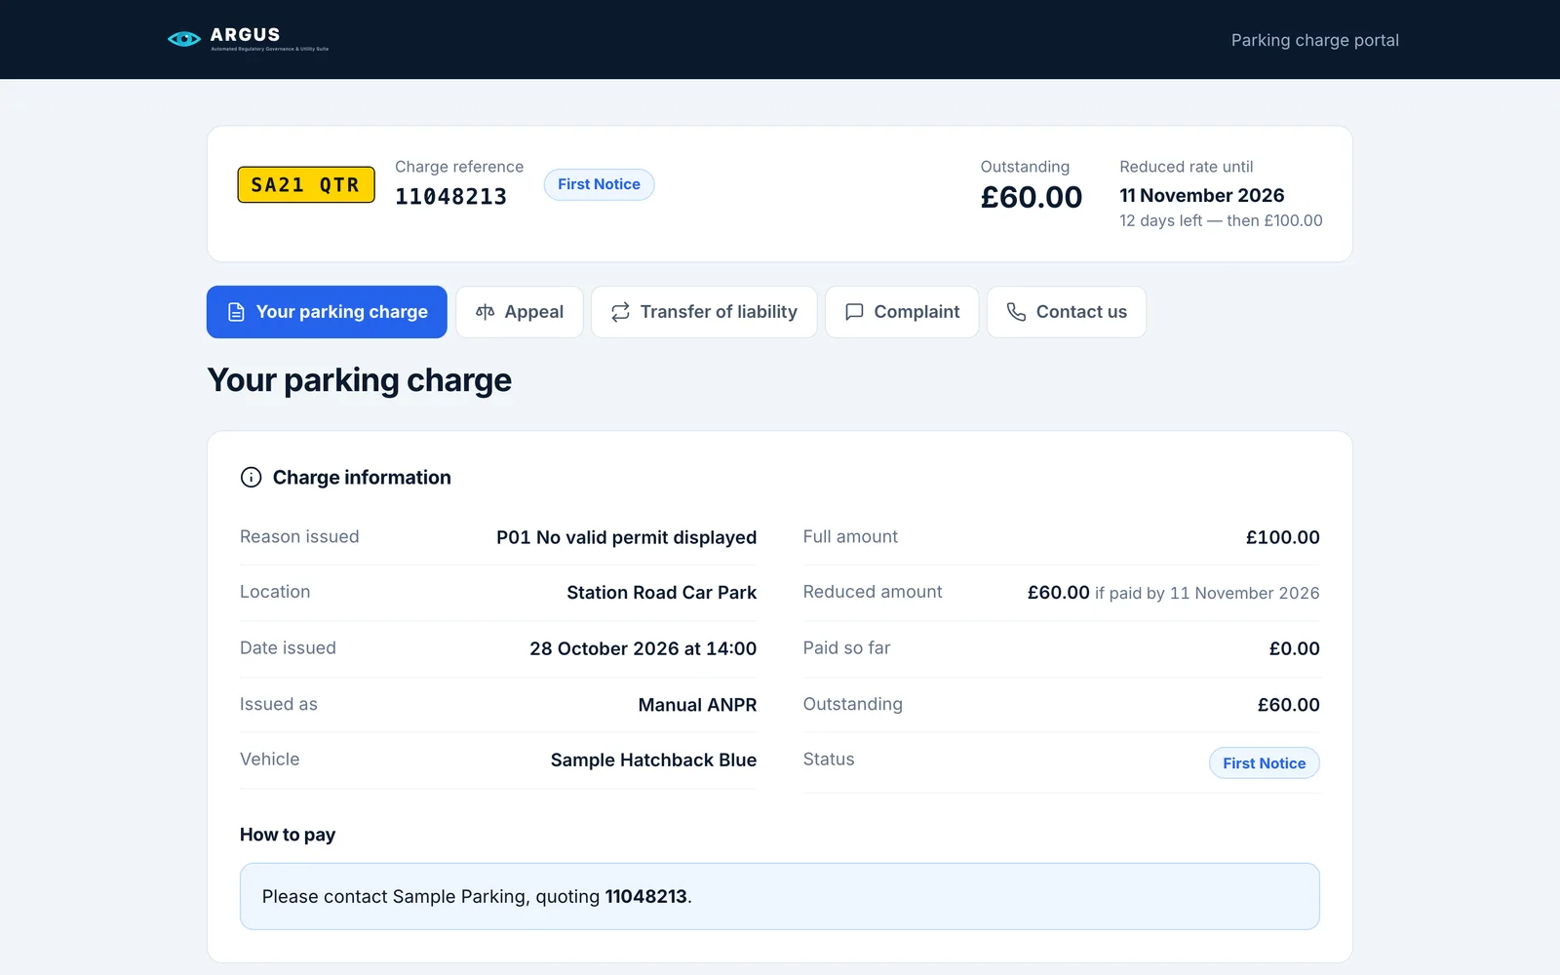Click the Station Road Car Park location value
Image resolution: width=1560 pixels, height=975 pixels.
tap(661, 593)
